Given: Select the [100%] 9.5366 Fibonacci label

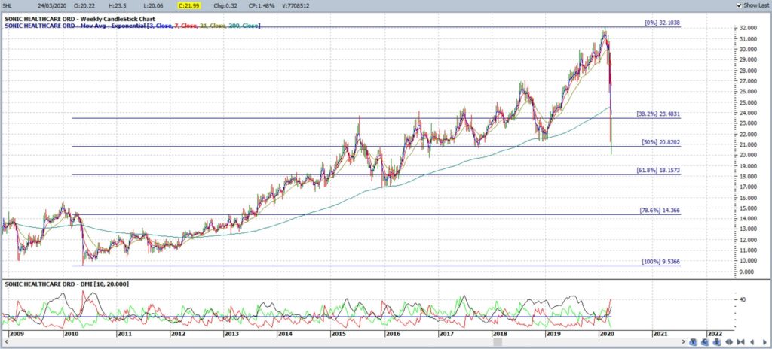Looking at the screenshot, I should click(x=660, y=262).
